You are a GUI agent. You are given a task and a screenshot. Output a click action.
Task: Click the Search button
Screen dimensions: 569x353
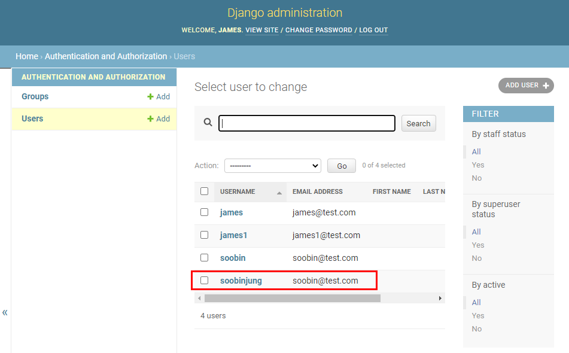[x=418, y=123]
